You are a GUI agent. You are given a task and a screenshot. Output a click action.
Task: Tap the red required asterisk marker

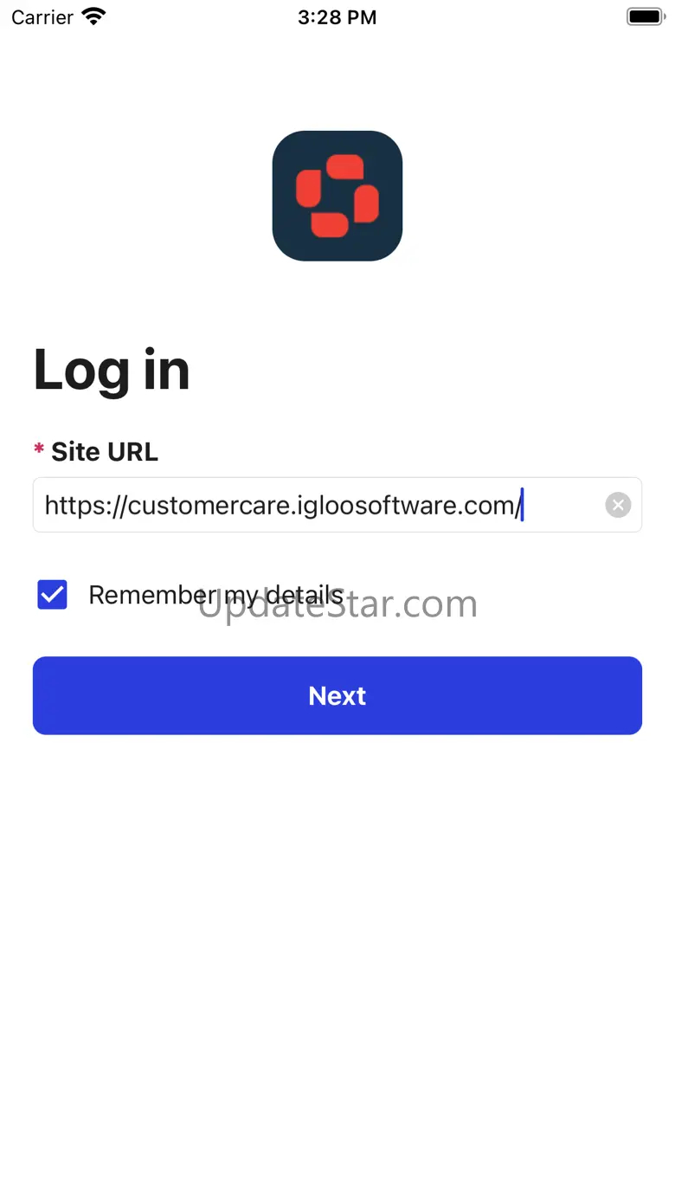coord(39,449)
